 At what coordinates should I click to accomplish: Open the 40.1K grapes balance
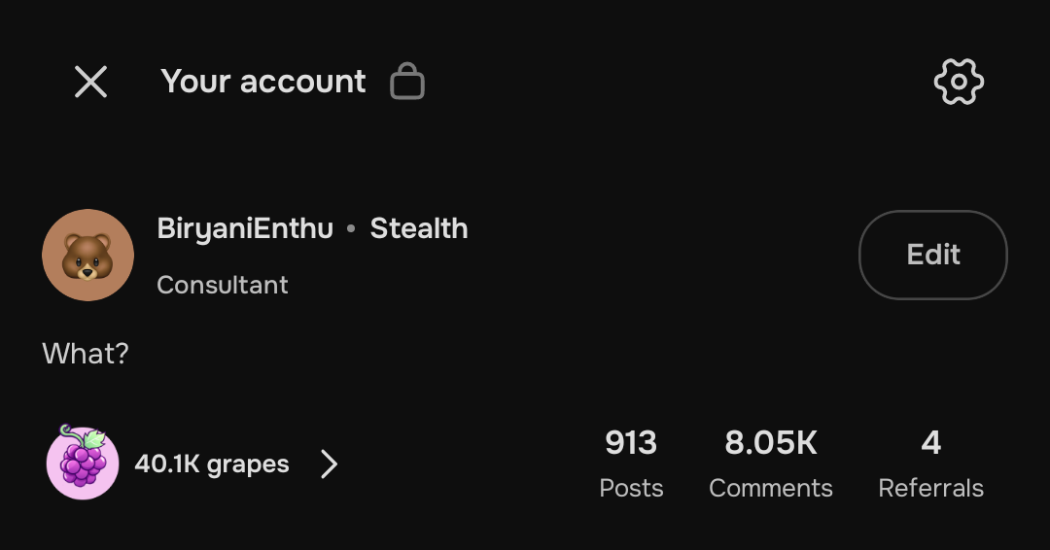[x=212, y=464]
